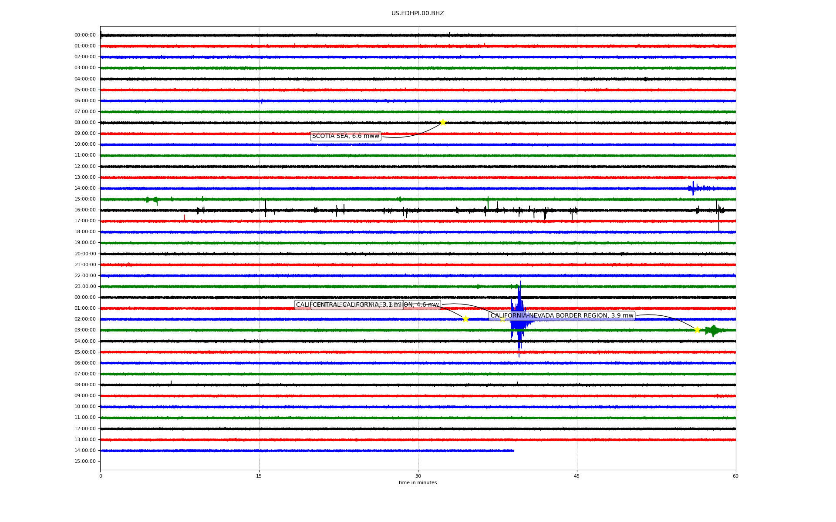The image size is (836, 522).
Task: Click the 22:00:00 time label
Action: [x=85, y=276]
